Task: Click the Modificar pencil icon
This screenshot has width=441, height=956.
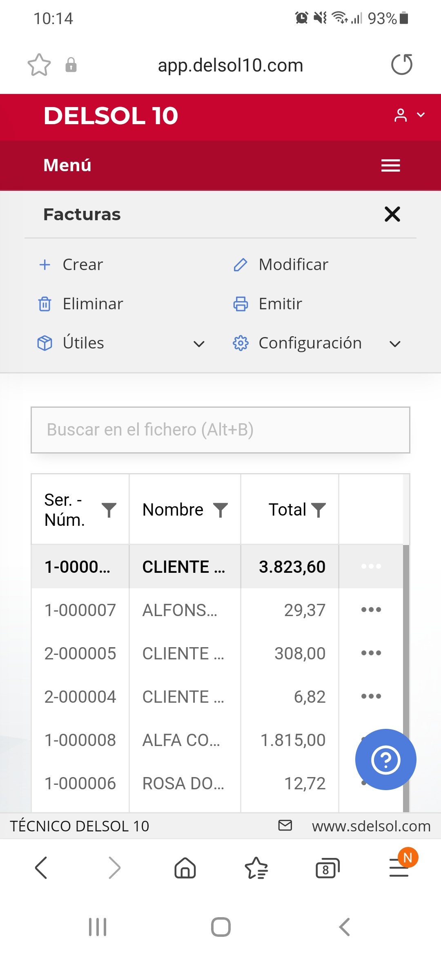Action: point(240,265)
